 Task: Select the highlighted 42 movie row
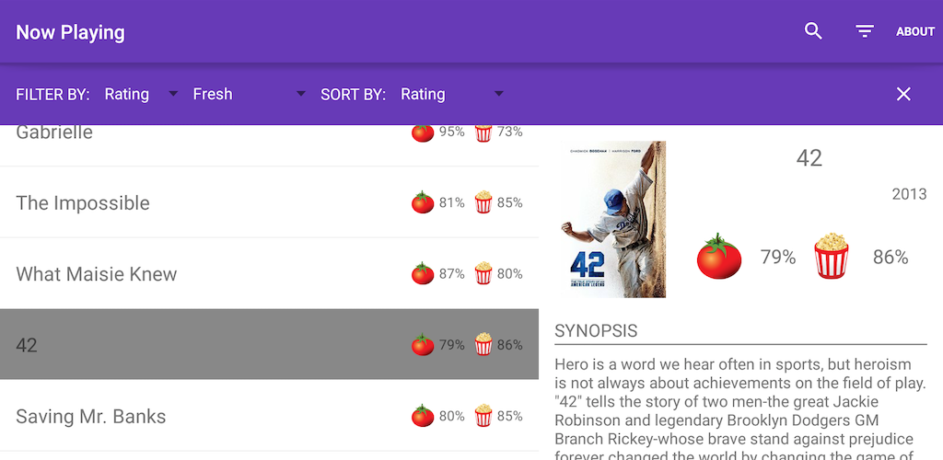coord(184,345)
